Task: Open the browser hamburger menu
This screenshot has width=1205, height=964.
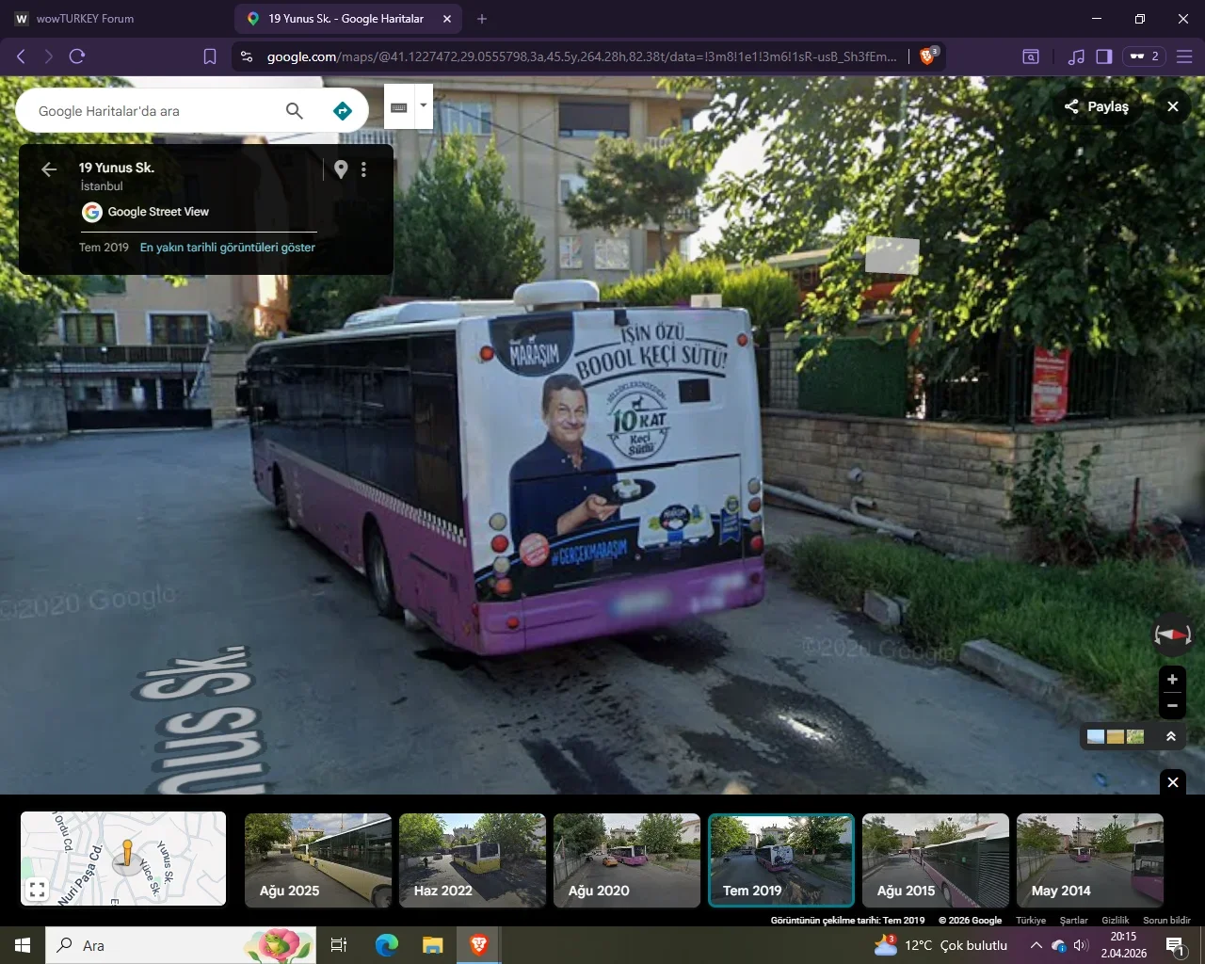Action: coord(1184,56)
